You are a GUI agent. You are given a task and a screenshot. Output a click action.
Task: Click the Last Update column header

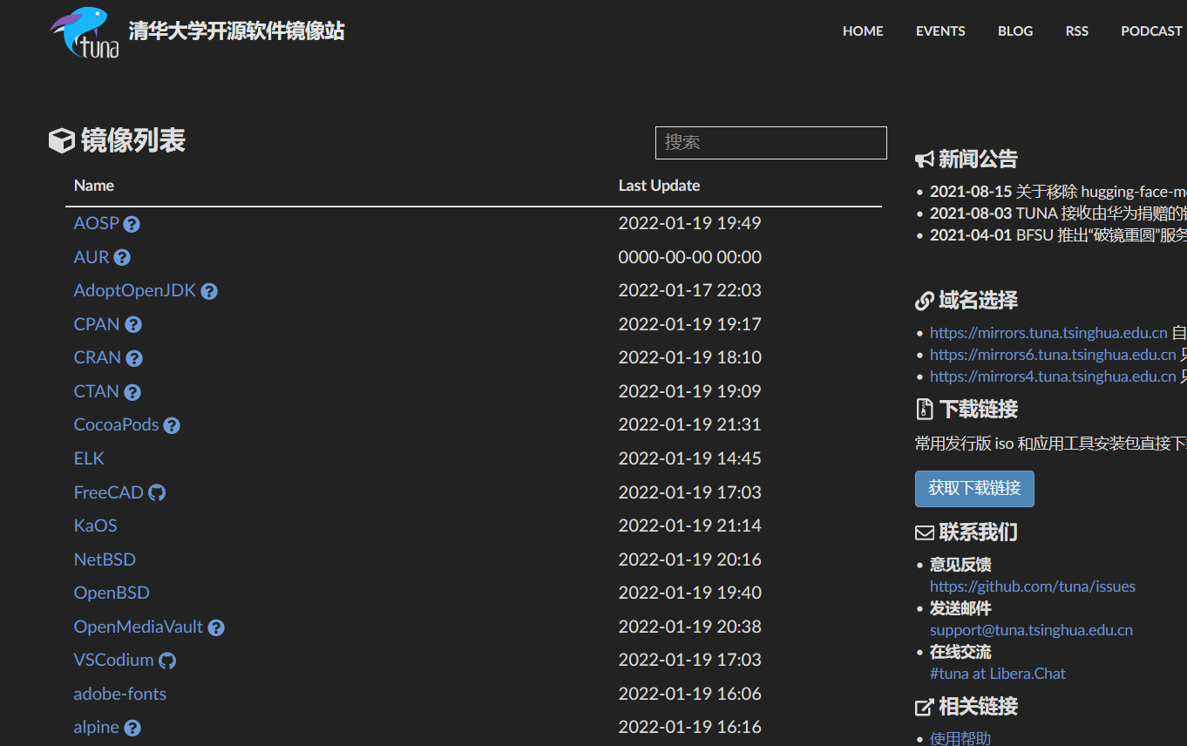click(x=659, y=186)
